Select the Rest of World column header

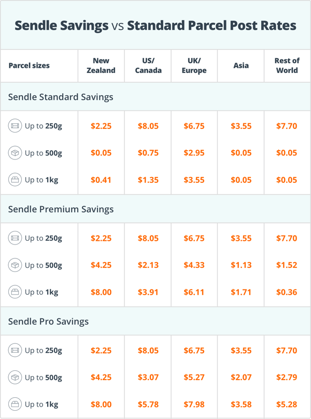pyautogui.click(x=287, y=65)
